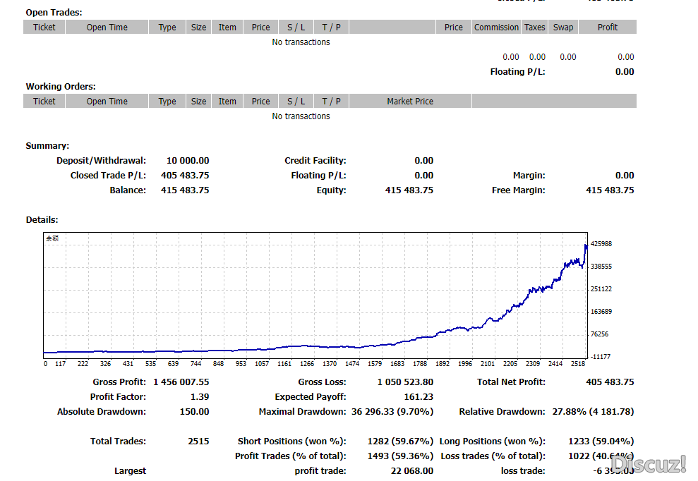Screen dimensions: 698x481
Task: Select the Expected Payoff value 161.23
Action: tap(419, 396)
